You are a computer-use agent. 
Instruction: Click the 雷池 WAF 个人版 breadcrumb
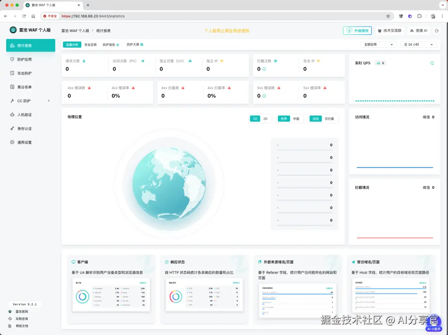pyautogui.click(x=75, y=31)
